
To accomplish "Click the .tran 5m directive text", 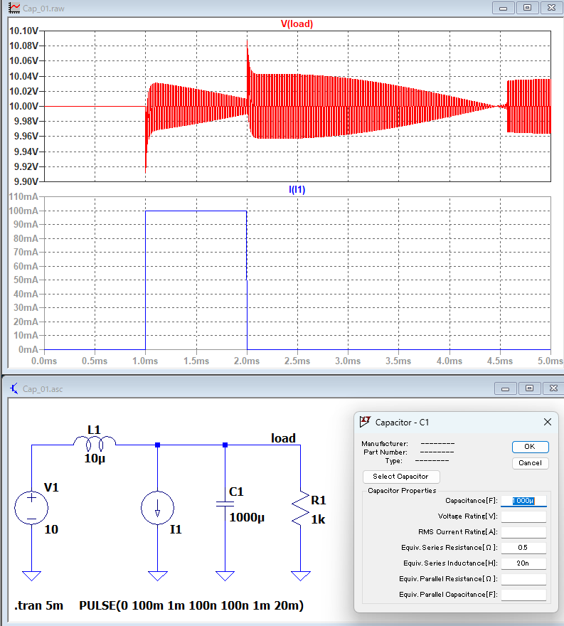I will tap(38, 606).
